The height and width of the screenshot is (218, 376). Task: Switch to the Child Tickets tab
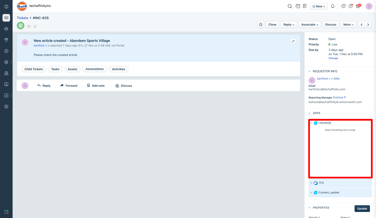pos(34,69)
